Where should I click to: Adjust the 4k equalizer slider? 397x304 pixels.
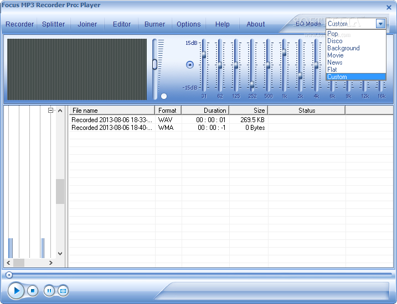pos(316,65)
